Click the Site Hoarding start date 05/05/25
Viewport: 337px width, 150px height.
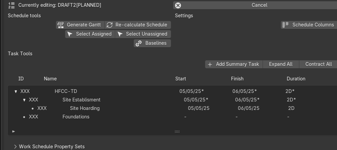199,108
